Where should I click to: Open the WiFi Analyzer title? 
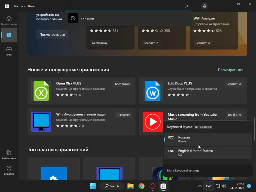point(204,18)
